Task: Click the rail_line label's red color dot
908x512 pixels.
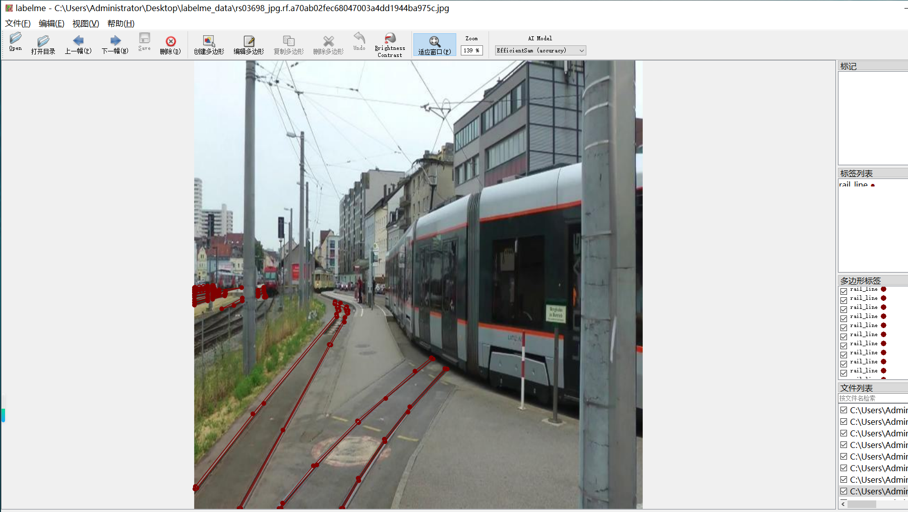Action: [x=873, y=185]
